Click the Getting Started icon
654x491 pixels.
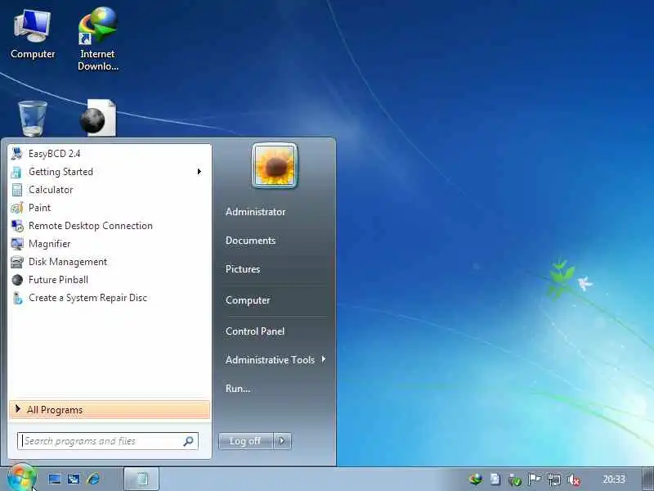coord(16,172)
